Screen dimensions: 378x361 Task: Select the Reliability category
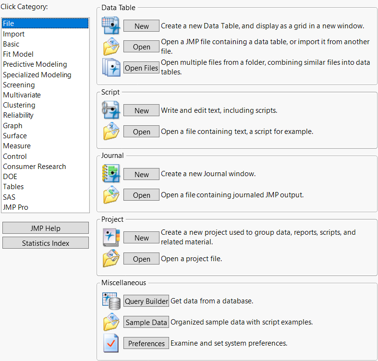pyautogui.click(x=45, y=115)
